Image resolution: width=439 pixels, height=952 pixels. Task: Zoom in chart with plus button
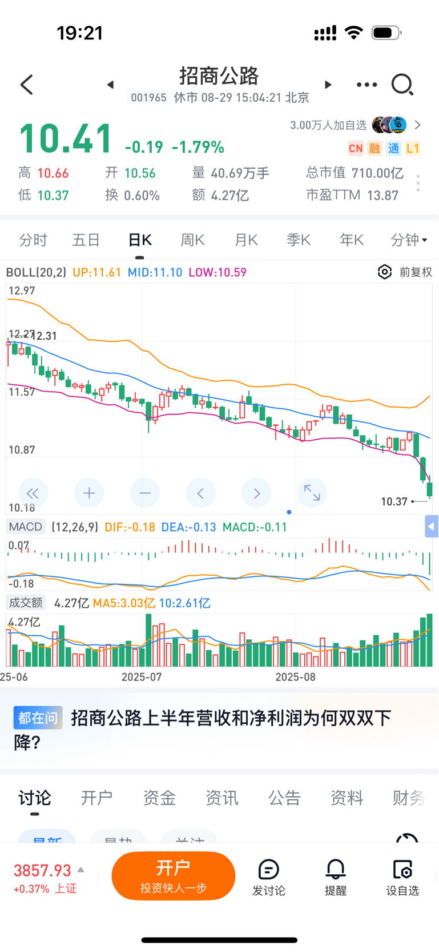[x=89, y=493]
